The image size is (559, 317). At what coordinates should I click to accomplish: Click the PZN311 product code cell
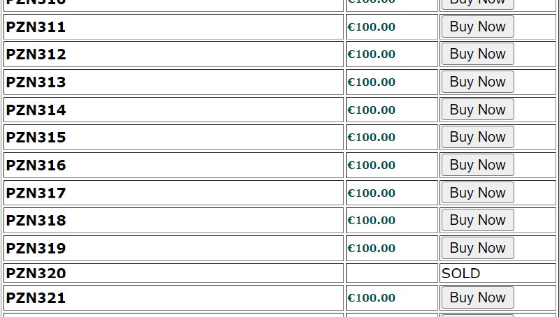(x=36, y=27)
